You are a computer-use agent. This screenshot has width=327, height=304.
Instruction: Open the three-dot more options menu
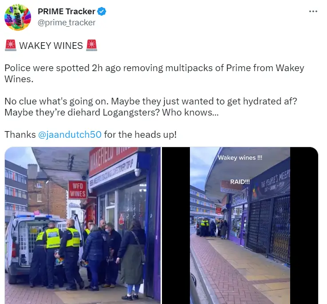click(x=313, y=11)
